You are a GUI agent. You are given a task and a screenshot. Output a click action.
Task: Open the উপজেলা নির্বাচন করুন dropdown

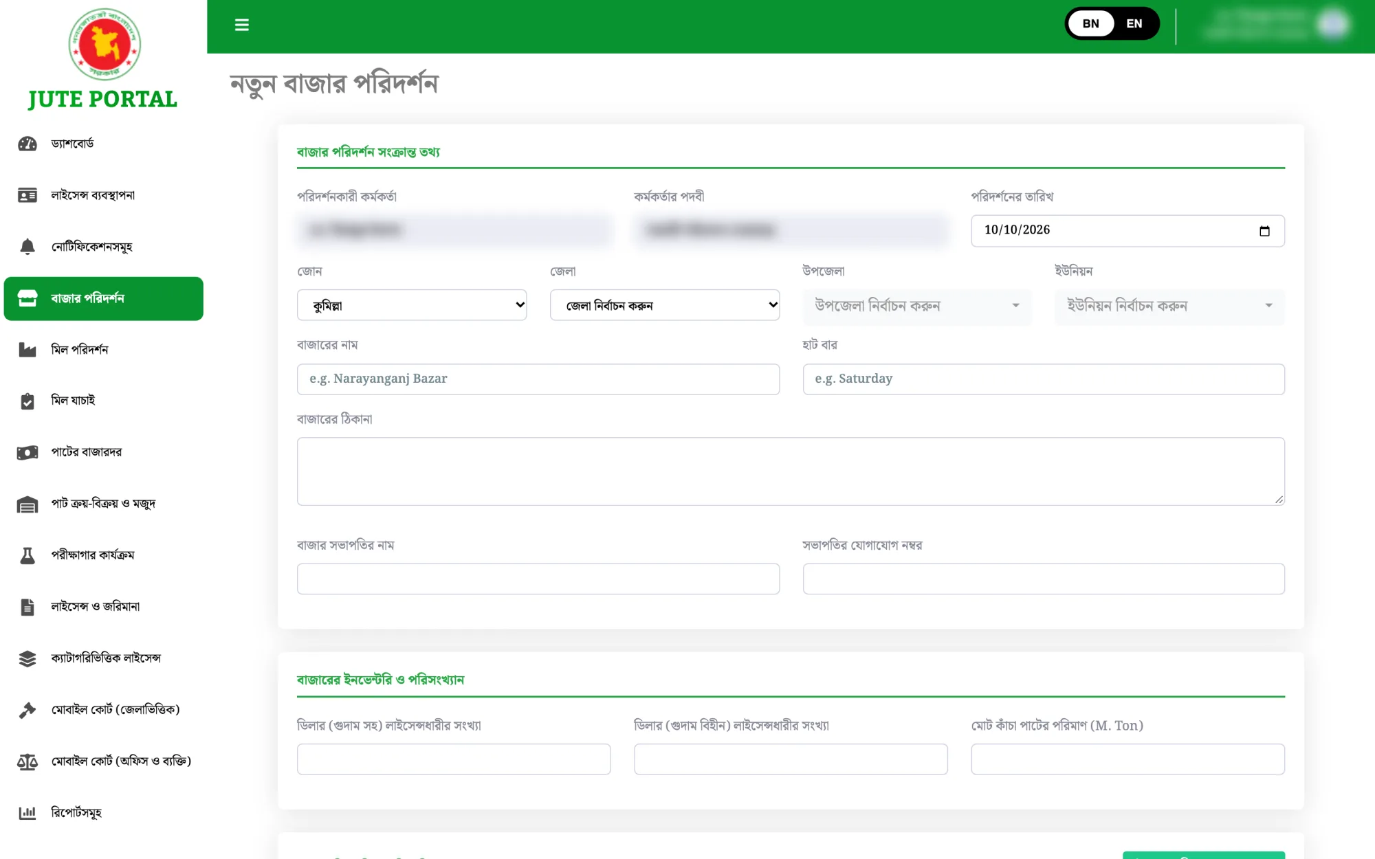click(x=917, y=306)
